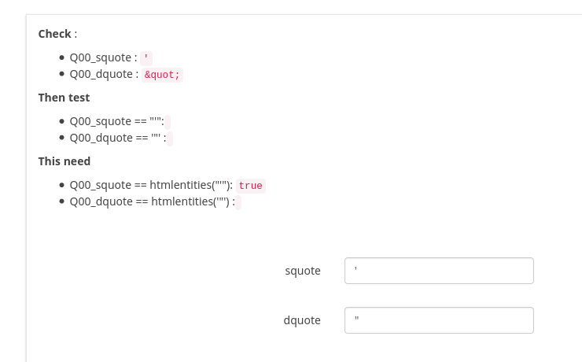Click the "Q00_squote == htmlentities" expression text
Viewport: 582px width, 362px height.
coord(149,186)
